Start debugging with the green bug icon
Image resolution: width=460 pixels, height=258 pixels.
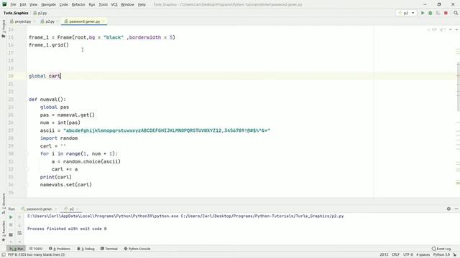pyautogui.click(x=431, y=13)
